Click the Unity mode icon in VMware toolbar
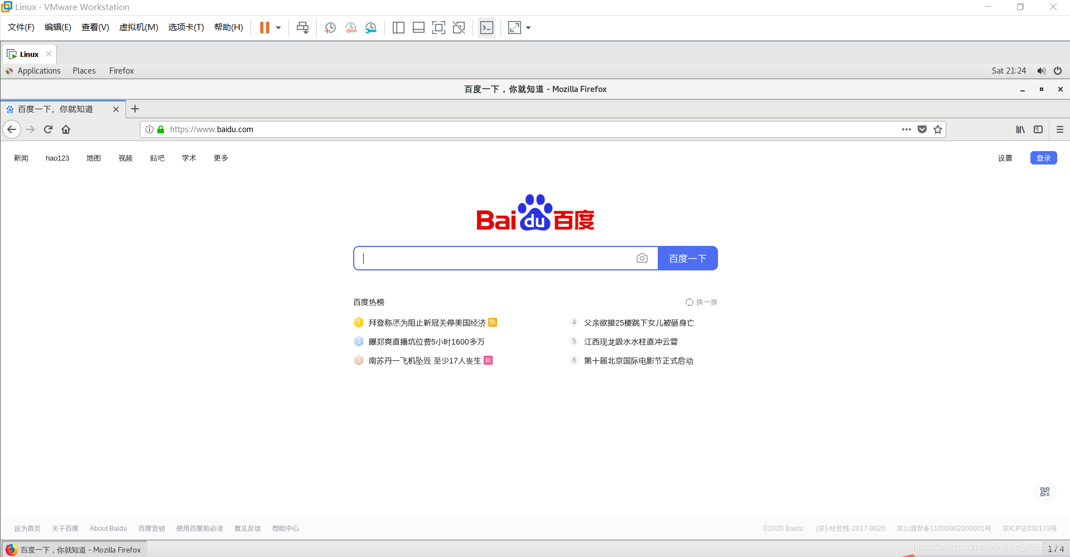This screenshot has height=557, width=1070. click(x=459, y=27)
